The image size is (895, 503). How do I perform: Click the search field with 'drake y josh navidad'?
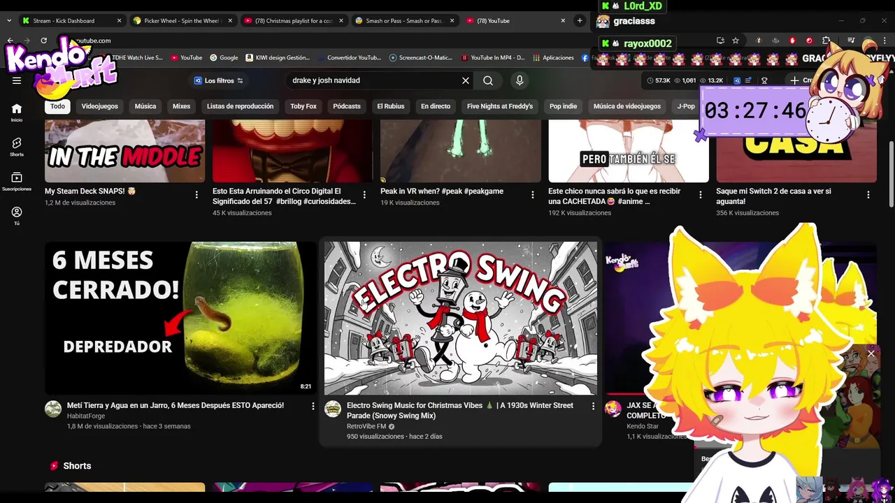[374, 80]
